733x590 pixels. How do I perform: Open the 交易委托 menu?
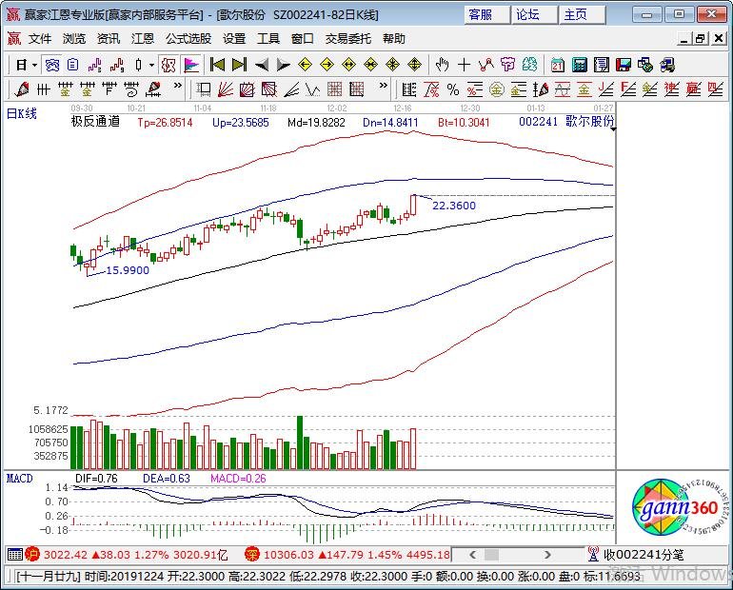tap(348, 39)
